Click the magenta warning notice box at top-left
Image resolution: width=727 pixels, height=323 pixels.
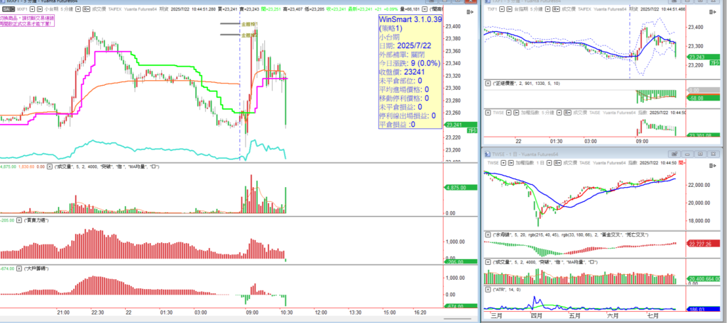pyautogui.click(x=27, y=21)
